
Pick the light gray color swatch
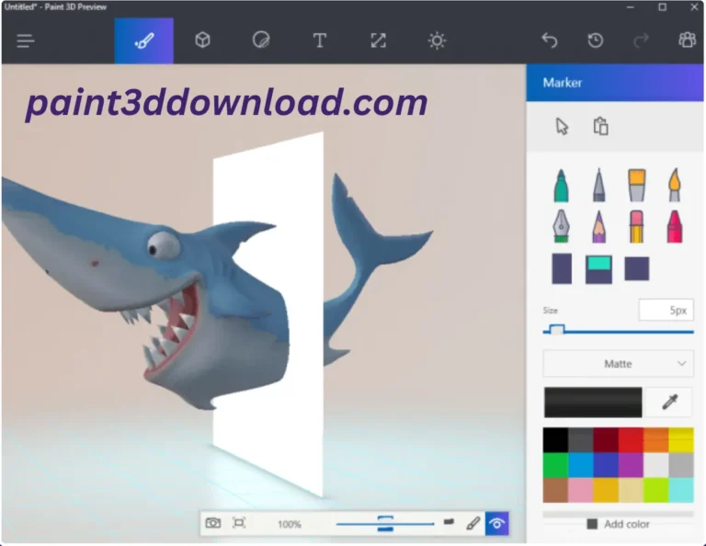click(x=681, y=465)
